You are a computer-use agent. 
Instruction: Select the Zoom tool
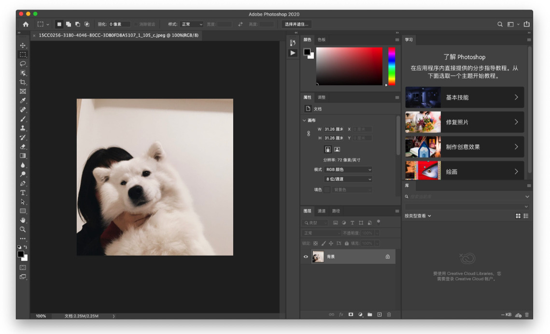tap(23, 229)
